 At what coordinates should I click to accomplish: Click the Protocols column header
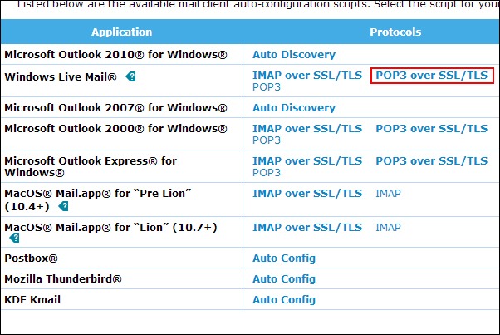[395, 32]
